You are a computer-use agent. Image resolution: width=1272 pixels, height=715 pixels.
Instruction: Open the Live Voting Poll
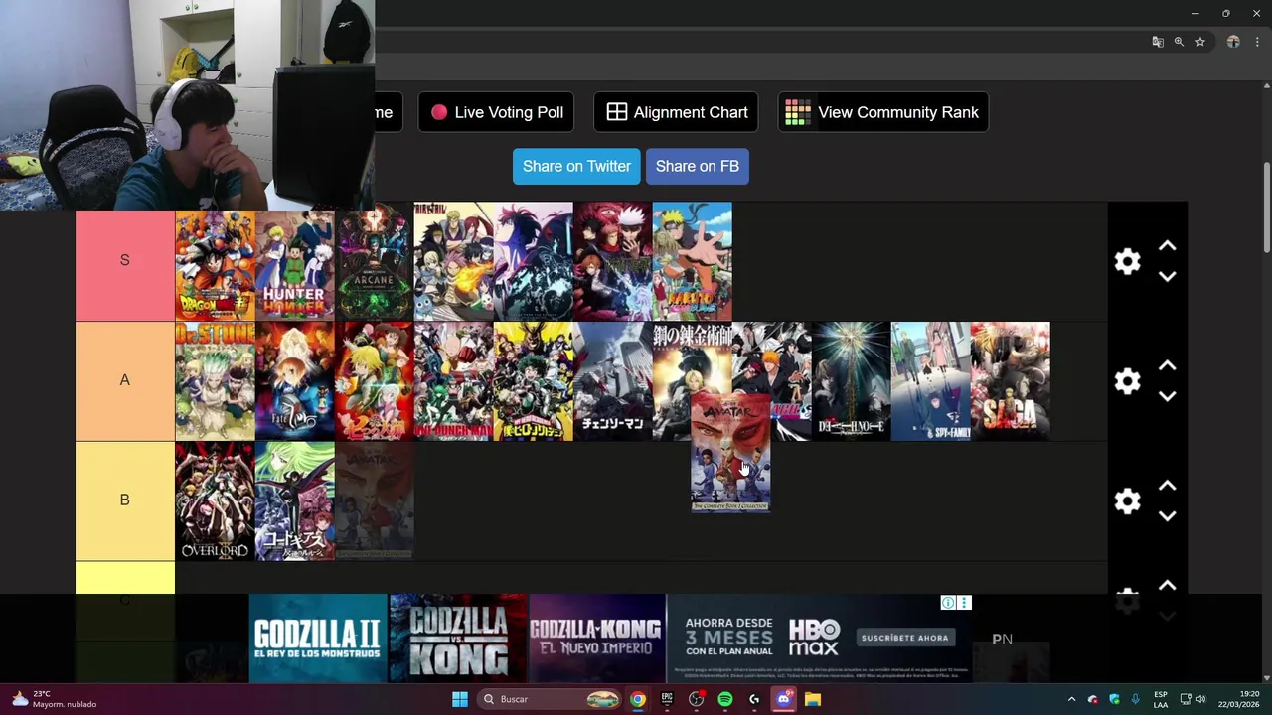click(x=497, y=112)
